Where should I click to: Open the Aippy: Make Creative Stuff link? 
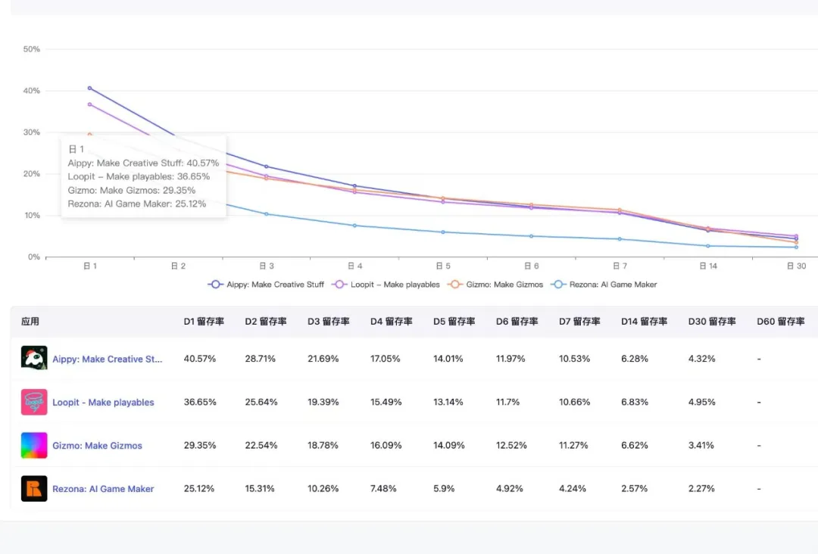click(x=107, y=359)
